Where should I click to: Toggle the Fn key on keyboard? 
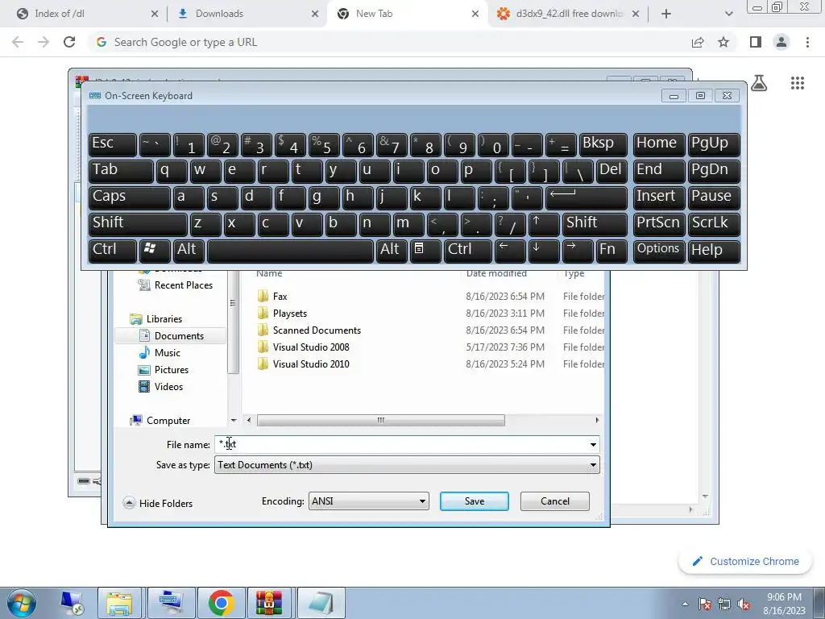click(611, 250)
